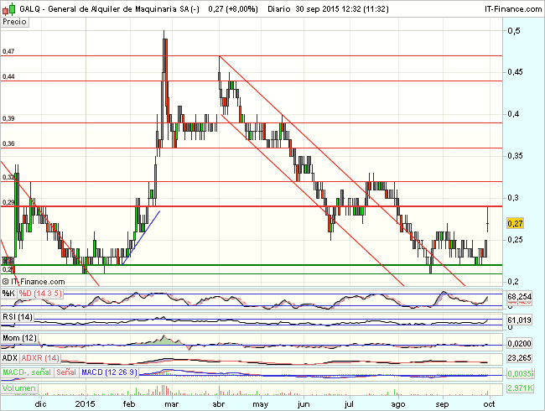Click the 0,47 resistance level label
545x411 pixels.
coord(8,51)
